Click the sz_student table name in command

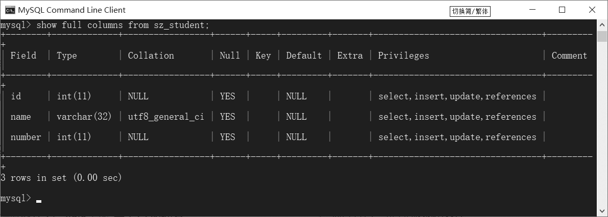click(x=181, y=25)
